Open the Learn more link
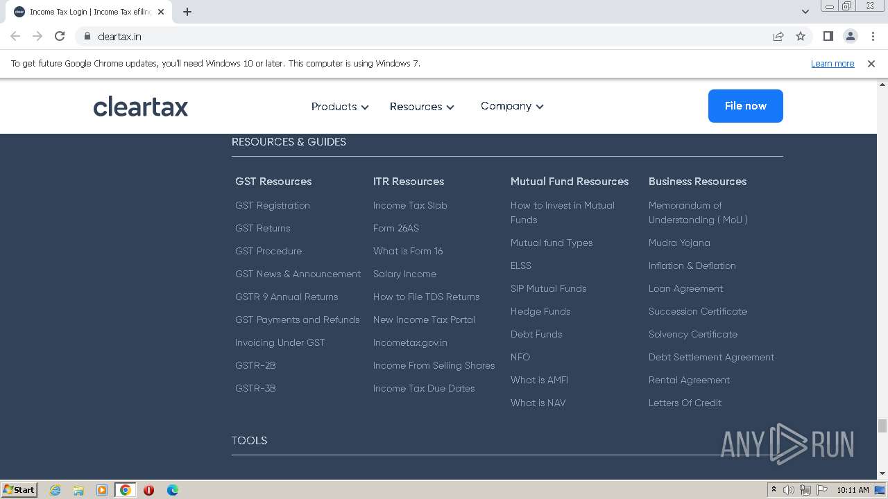The width and height of the screenshot is (888, 499). click(x=832, y=63)
